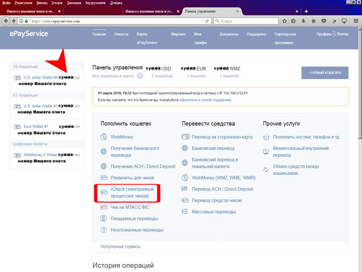This screenshot has height=272, width=362.
Task: Click the card icon for Перевод на стороннюю карту
Action: [x=185, y=137]
